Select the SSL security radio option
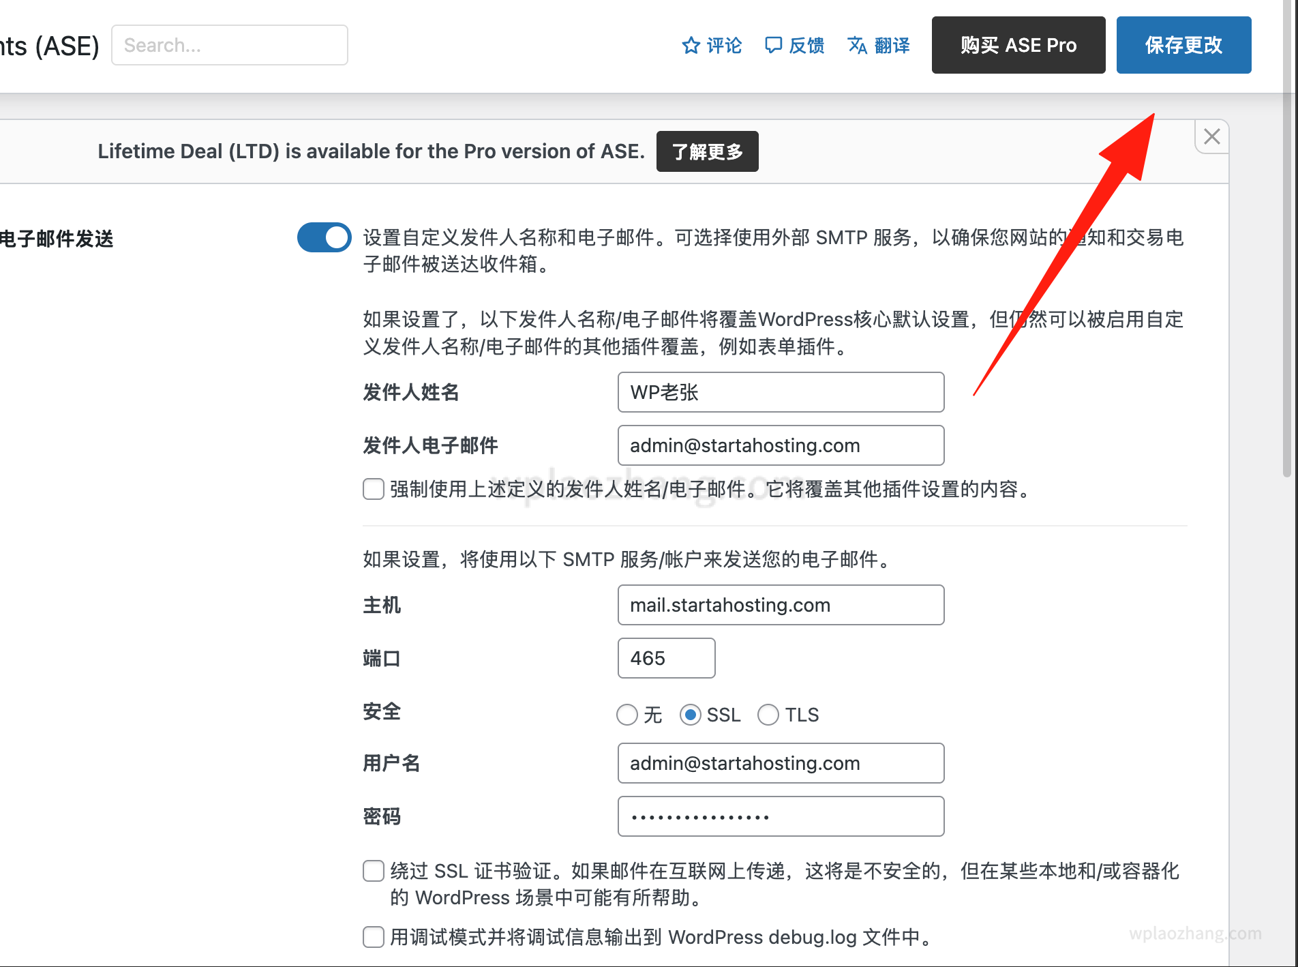The image size is (1298, 967). [691, 715]
